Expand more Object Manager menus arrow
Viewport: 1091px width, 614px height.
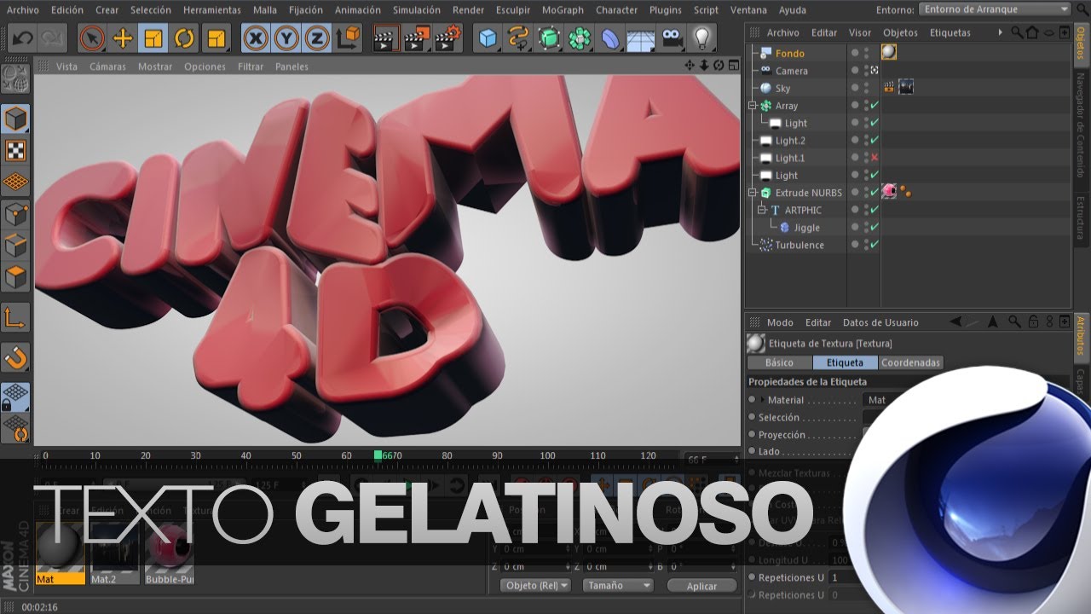(1001, 32)
